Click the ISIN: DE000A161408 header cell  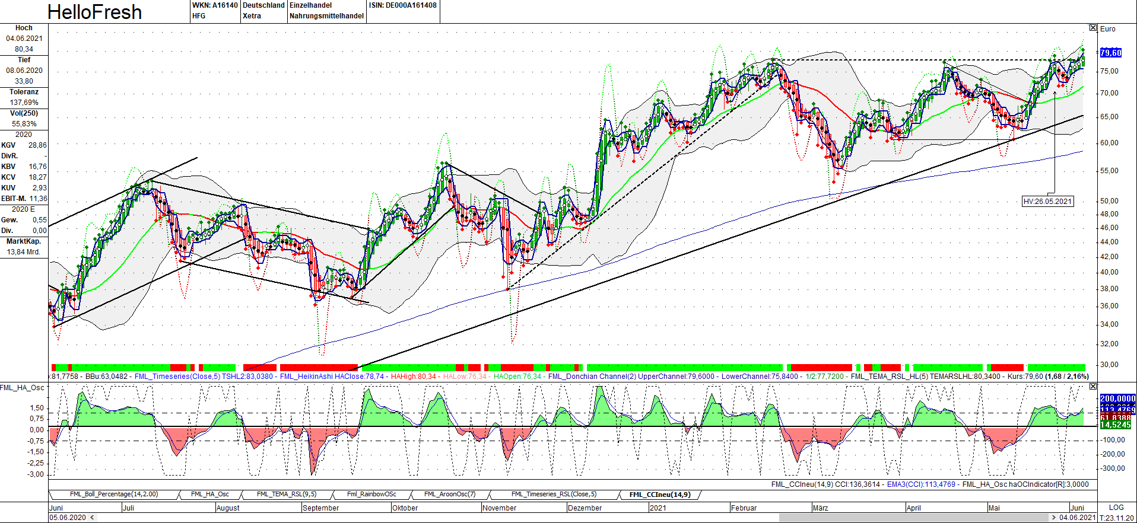click(x=402, y=5)
